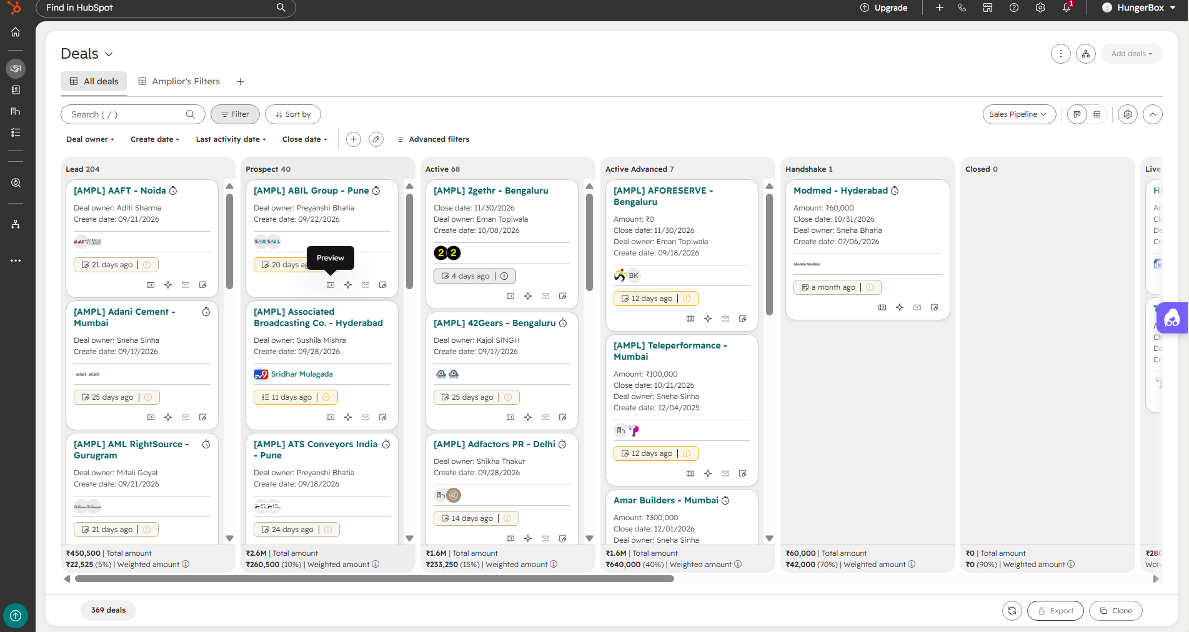Click the Clone button
1189x632 pixels.
coord(1116,611)
